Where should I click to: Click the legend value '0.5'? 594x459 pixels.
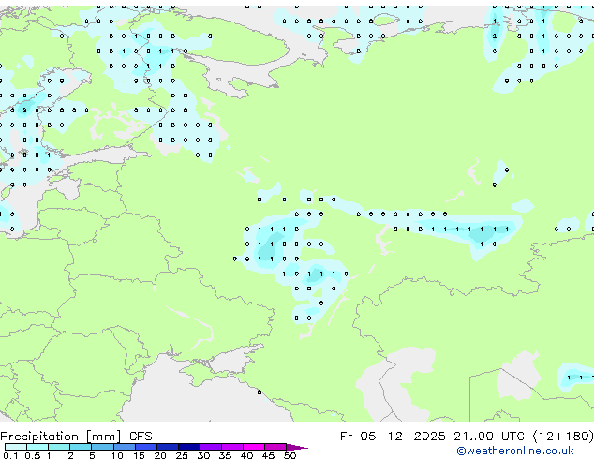[33, 455]
